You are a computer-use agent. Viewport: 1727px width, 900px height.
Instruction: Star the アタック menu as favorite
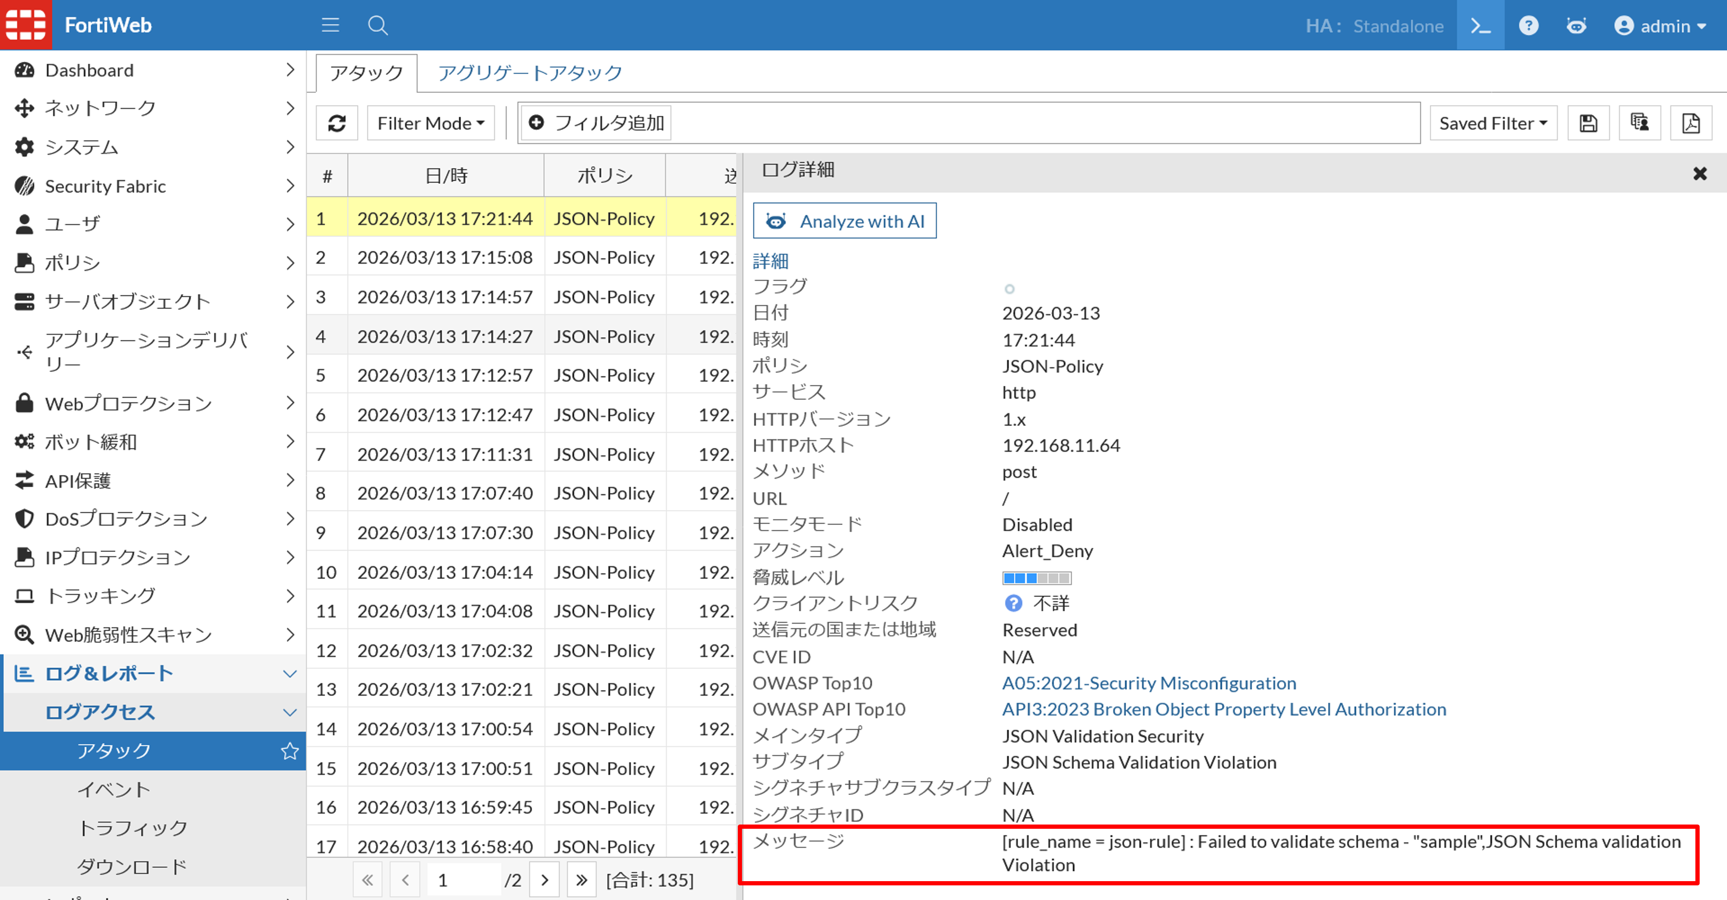coord(290,751)
